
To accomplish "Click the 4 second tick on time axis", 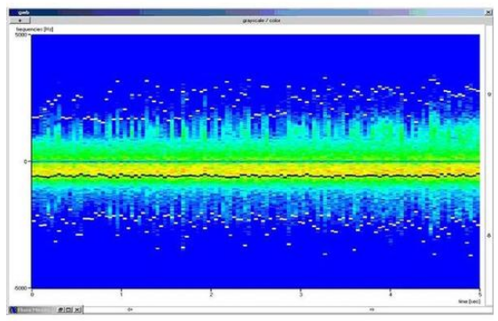I will click(x=390, y=294).
